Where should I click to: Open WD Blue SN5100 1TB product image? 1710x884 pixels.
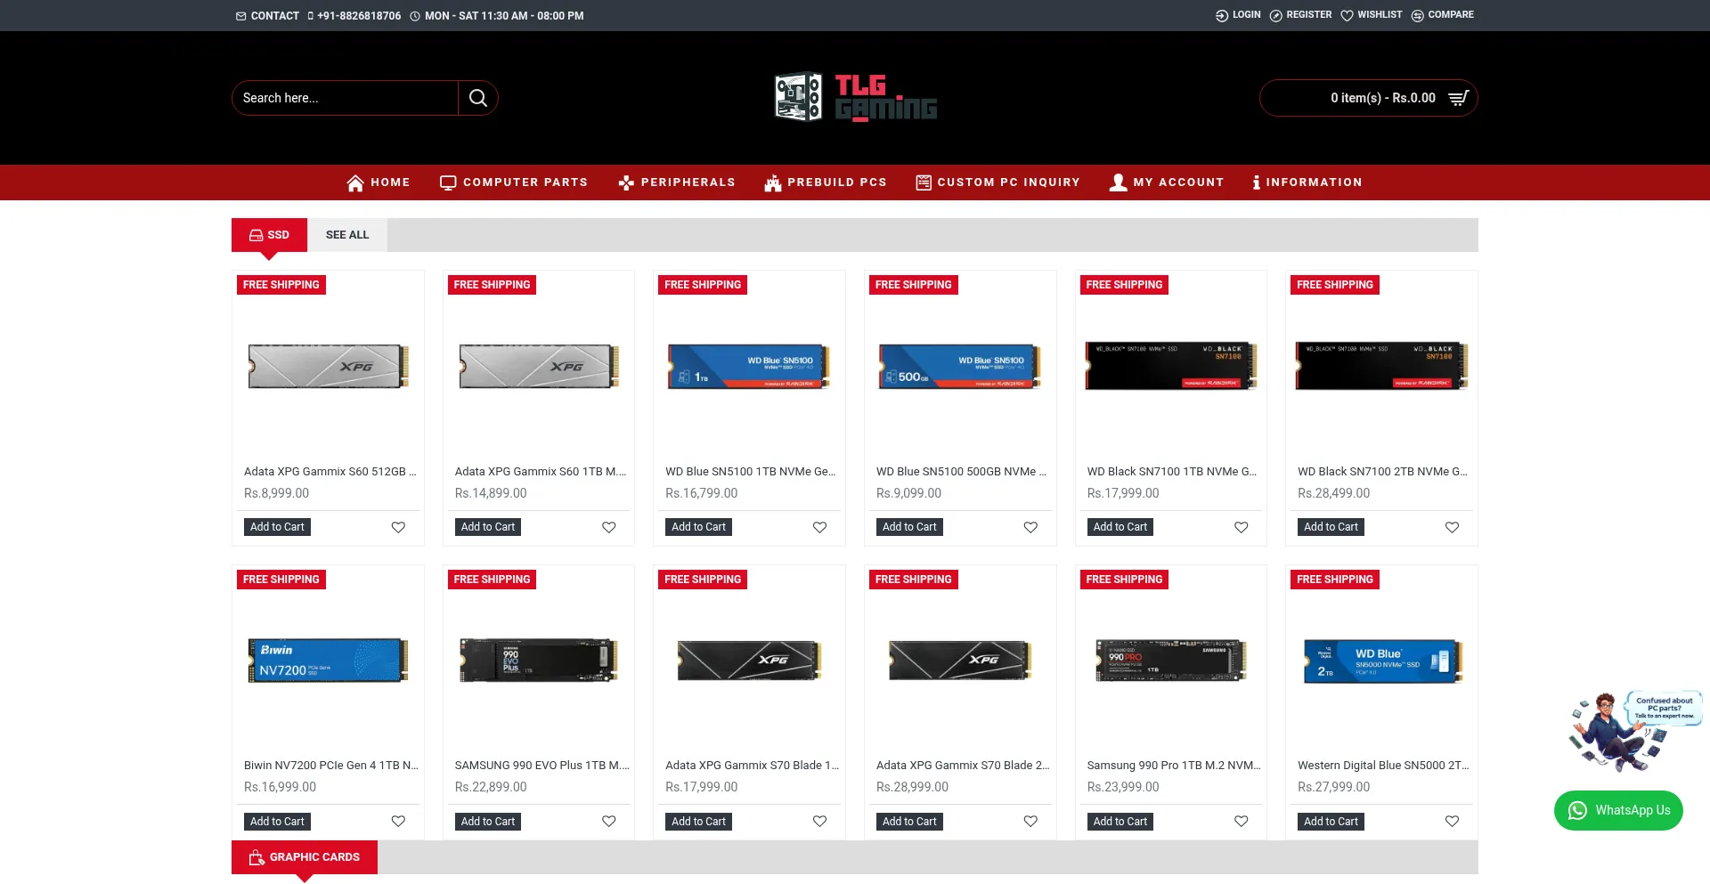[x=749, y=366]
